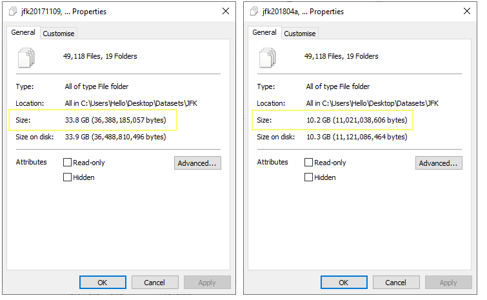Switch to Customise tab in jfk20171109 Properties
Viewport: 487px width, 300px height.
click(x=59, y=34)
